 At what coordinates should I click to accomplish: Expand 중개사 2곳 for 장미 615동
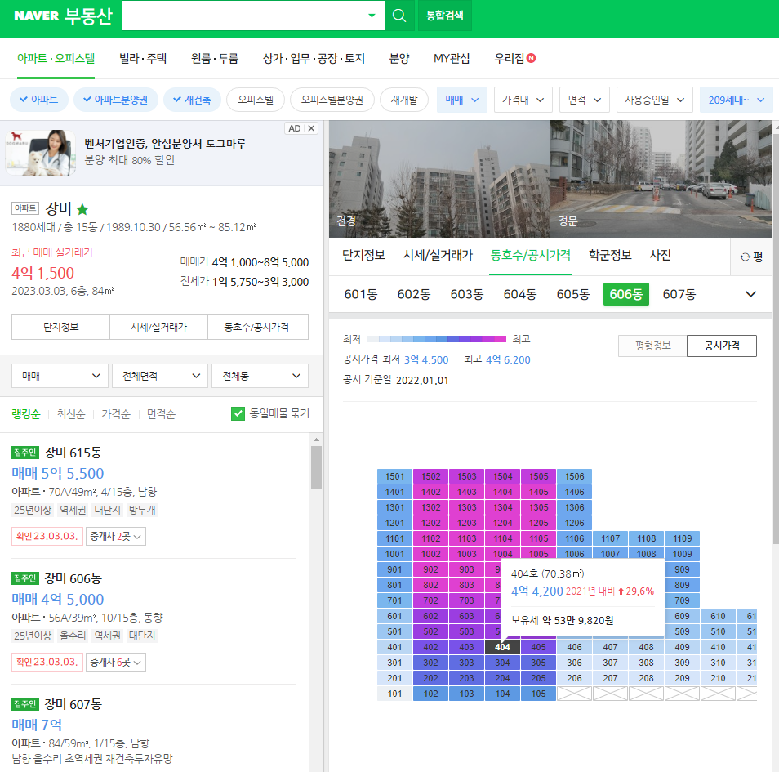pos(116,537)
